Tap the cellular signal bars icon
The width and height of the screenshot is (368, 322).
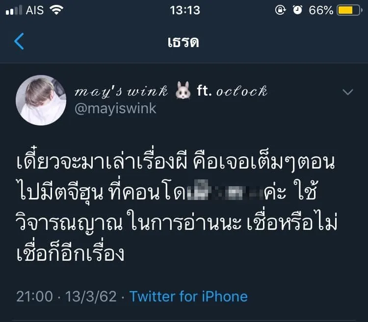point(14,10)
